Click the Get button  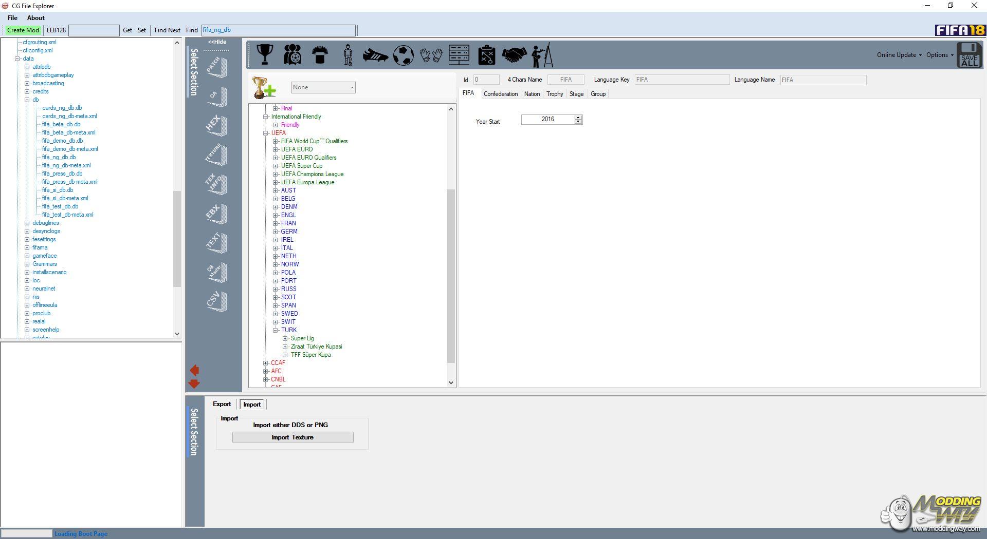tap(127, 30)
